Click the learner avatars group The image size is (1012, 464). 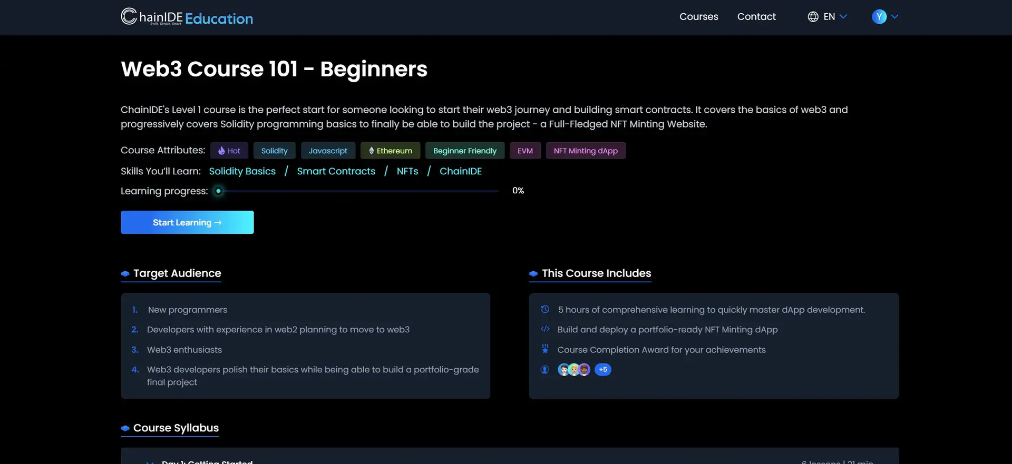coord(573,370)
